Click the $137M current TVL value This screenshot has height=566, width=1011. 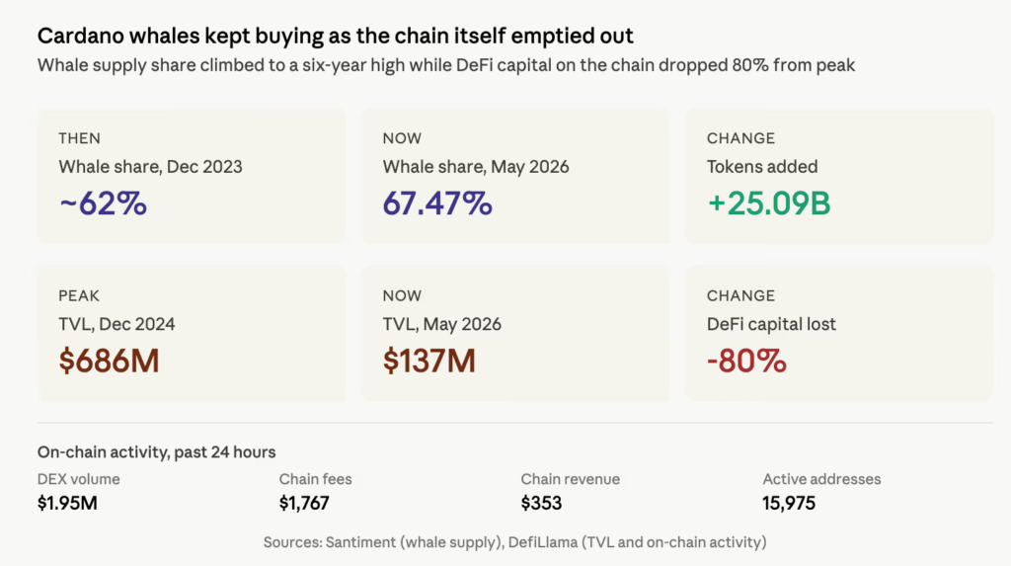pyautogui.click(x=429, y=361)
